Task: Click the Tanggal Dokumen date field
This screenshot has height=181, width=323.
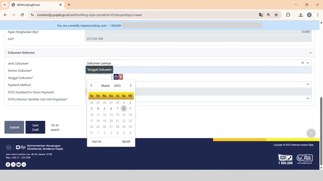Action: [99, 77]
